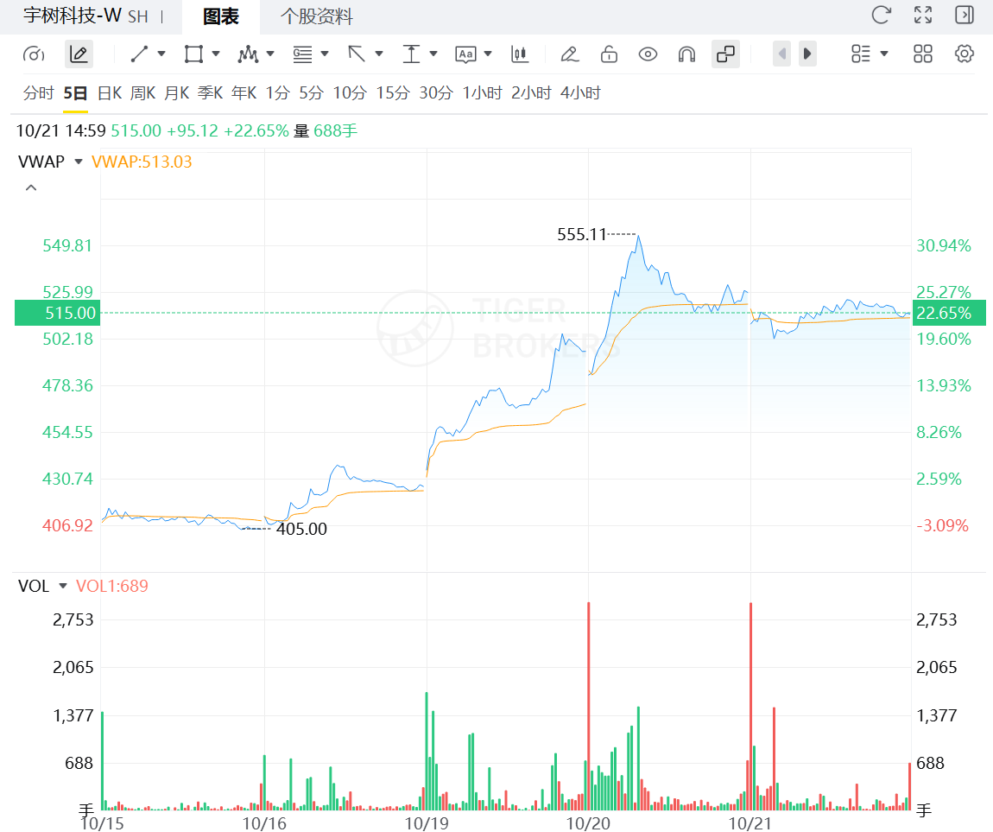The width and height of the screenshot is (993, 832).
Task: Toggle the linked drawing sync button
Action: (x=725, y=54)
